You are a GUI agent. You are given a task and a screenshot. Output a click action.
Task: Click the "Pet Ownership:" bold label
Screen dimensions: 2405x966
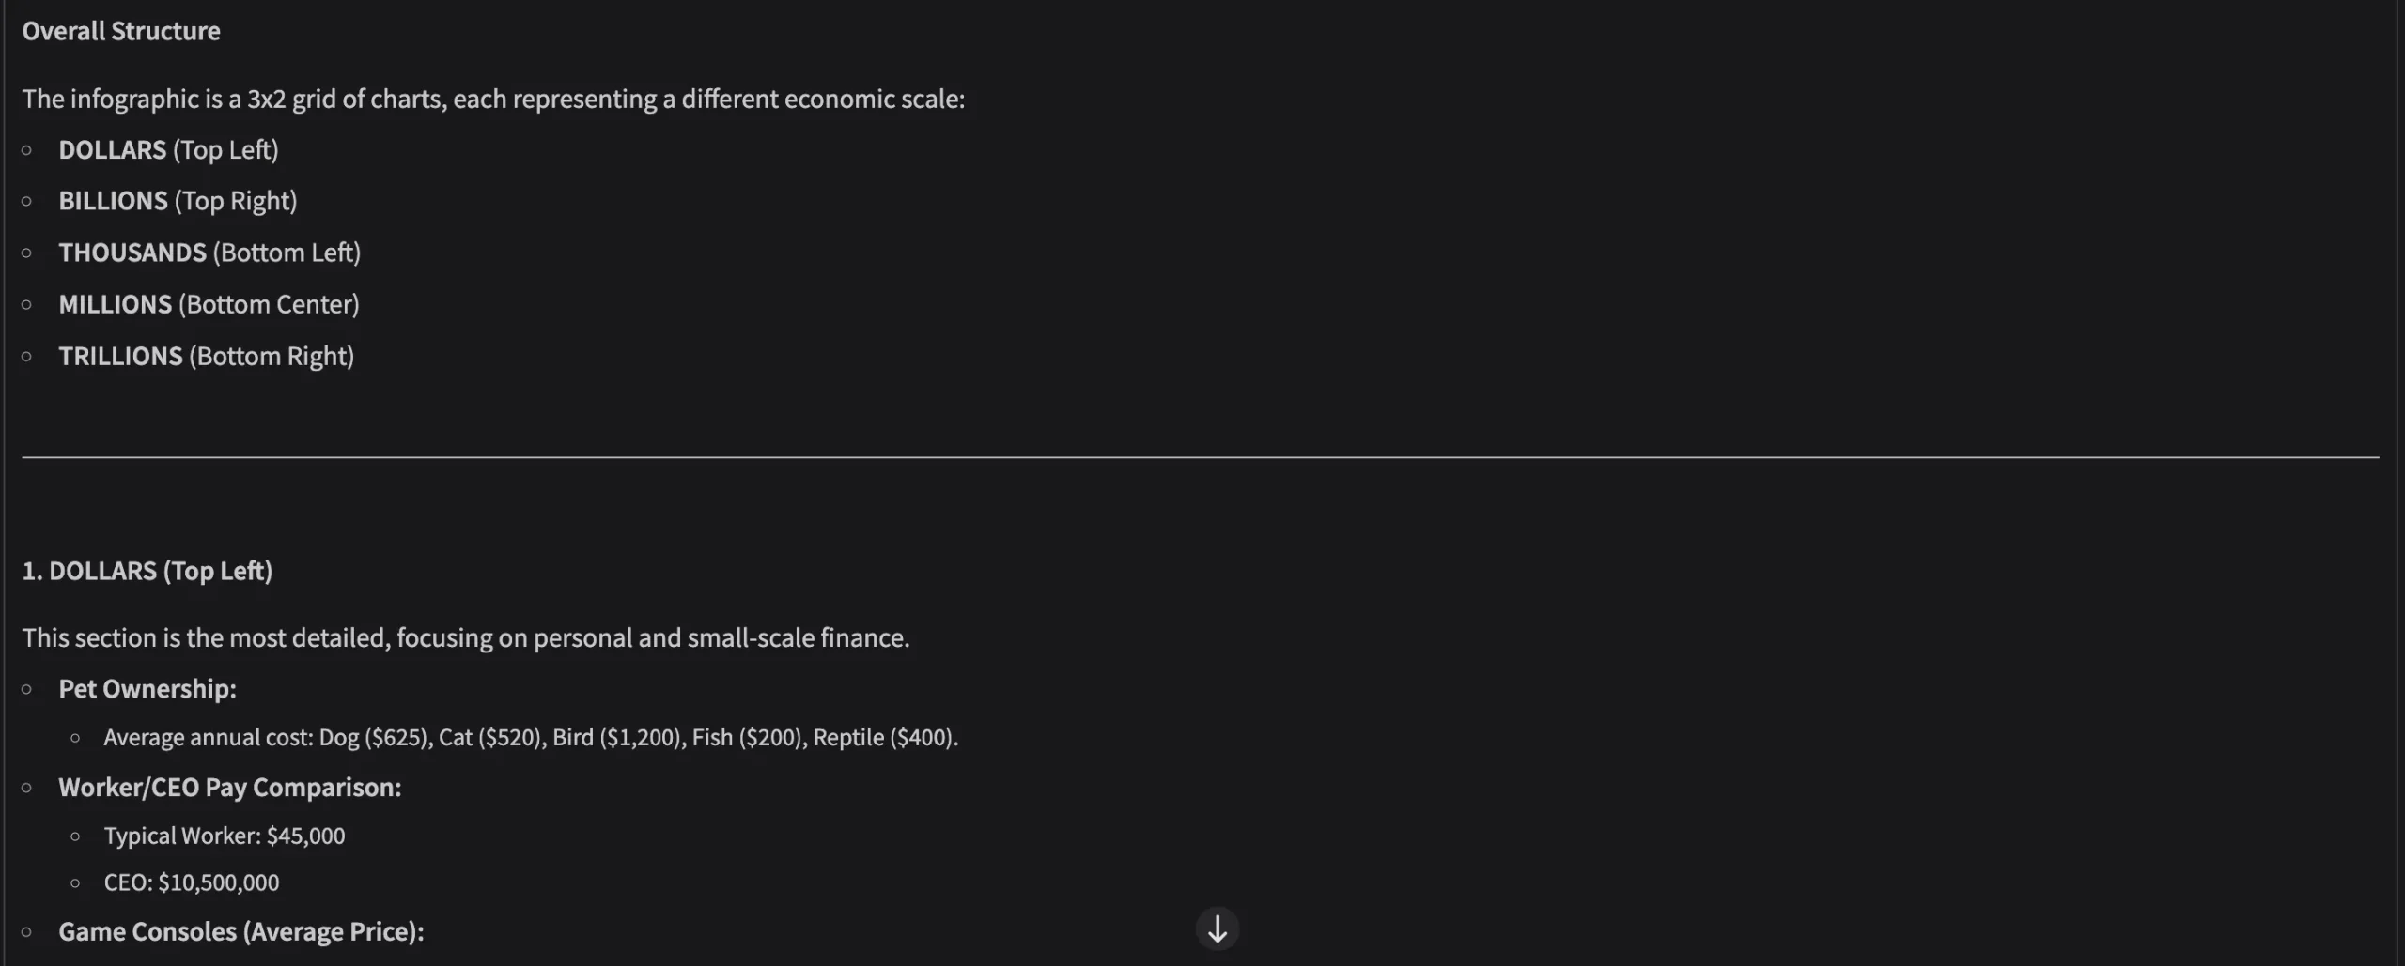[x=147, y=689]
